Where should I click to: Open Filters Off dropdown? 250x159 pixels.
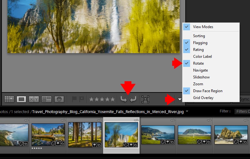click(x=242, y=112)
